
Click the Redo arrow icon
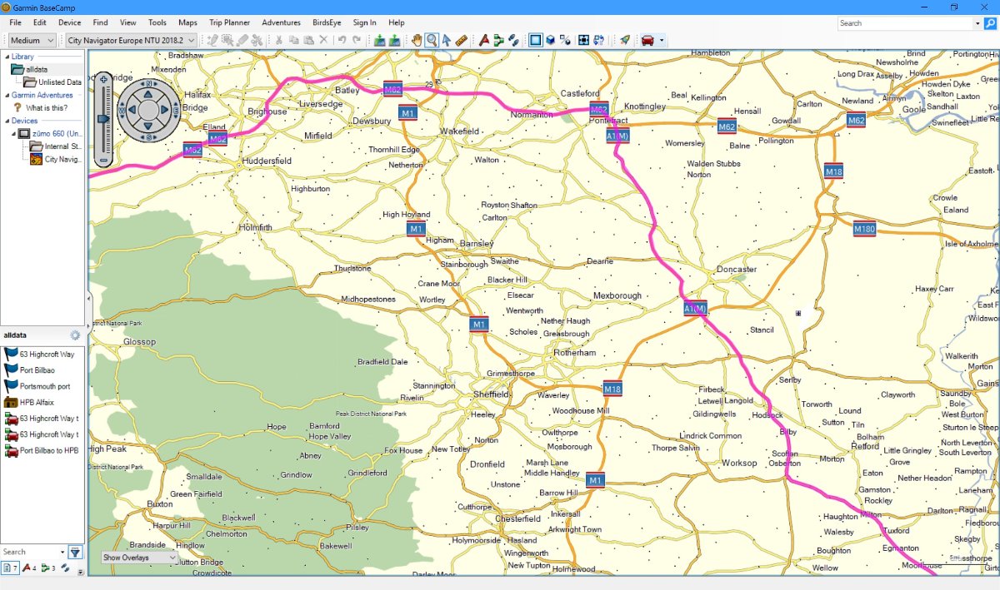[x=357, y=40]
